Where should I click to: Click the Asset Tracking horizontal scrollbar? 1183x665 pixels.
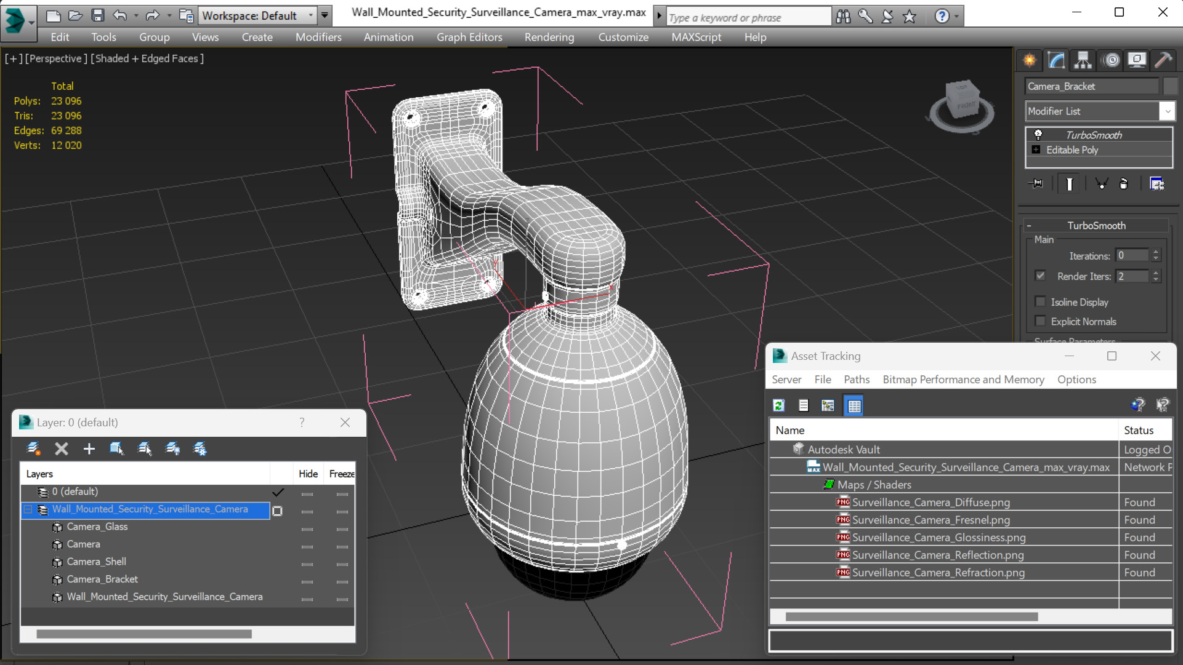tap(911, 617)
